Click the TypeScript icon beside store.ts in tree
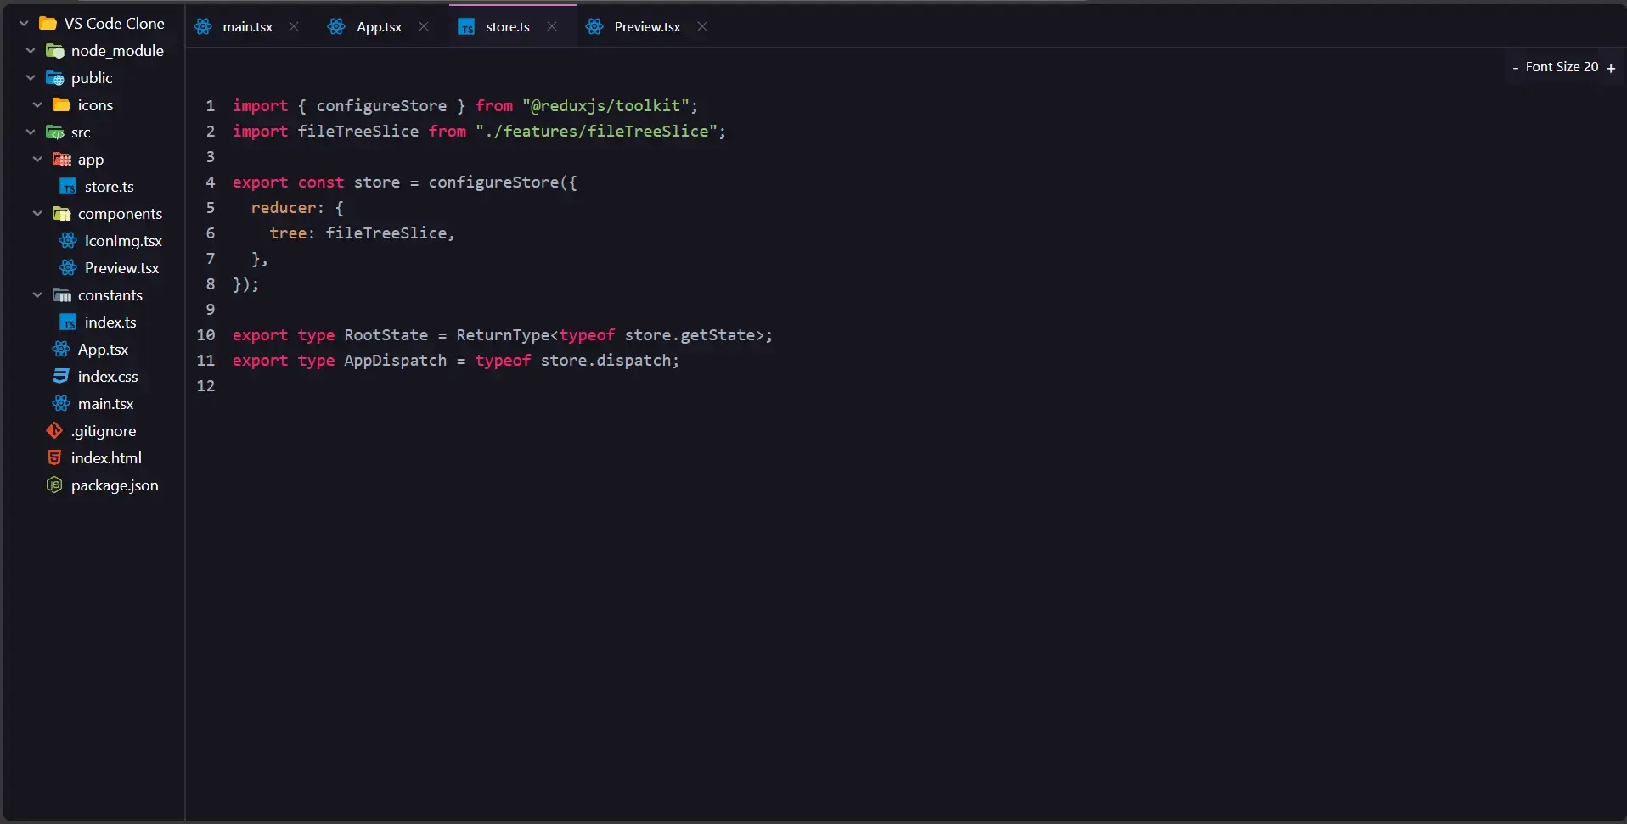Image resolution: width=1627 pixels, height=824 pixels. click(68, 187)
